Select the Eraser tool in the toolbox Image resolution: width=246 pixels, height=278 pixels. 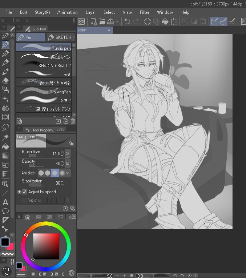pyautogui.click(x=5, y=81)
